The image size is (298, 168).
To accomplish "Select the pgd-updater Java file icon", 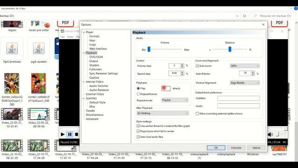I will click(x=39, y=49).
